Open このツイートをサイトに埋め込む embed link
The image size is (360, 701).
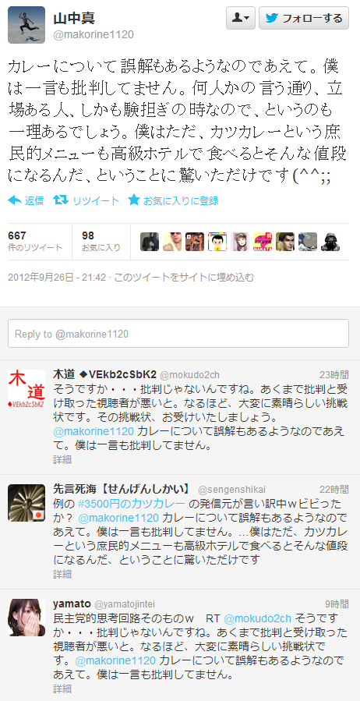[184, 278]
